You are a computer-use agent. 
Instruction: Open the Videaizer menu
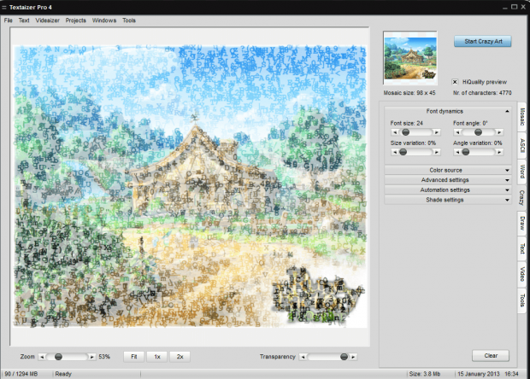click(x=47, y=20)
